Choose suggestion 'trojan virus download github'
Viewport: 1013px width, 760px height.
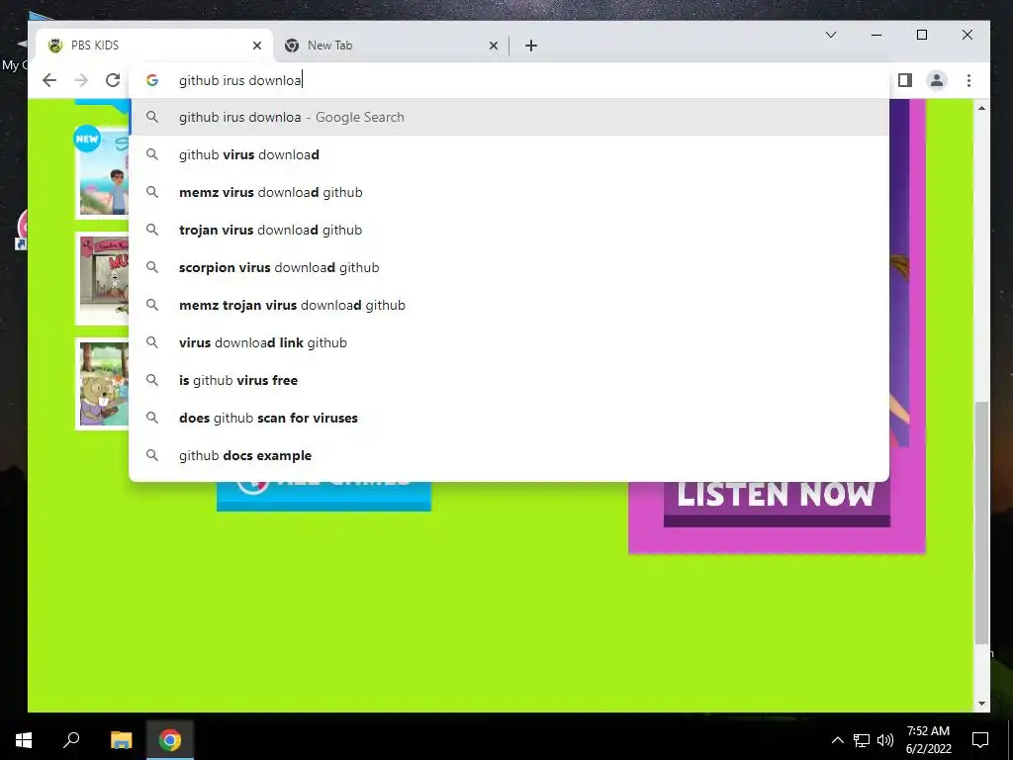(x=509, y=230)
